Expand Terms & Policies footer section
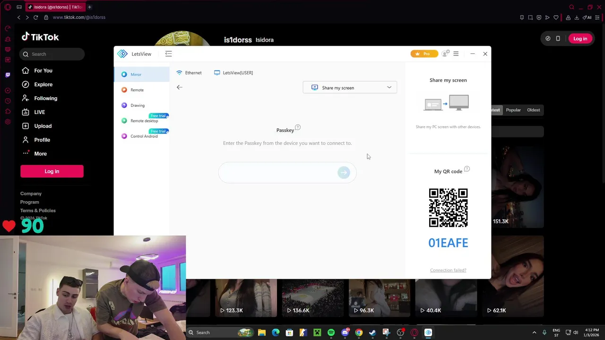 38,211
